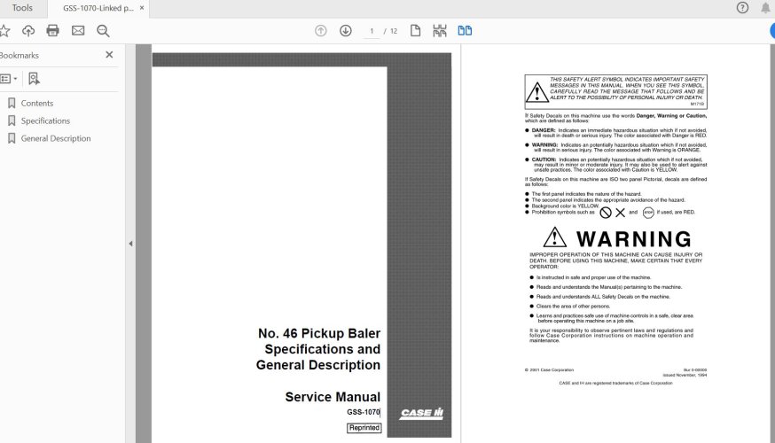Select the single page view icon

415,31
